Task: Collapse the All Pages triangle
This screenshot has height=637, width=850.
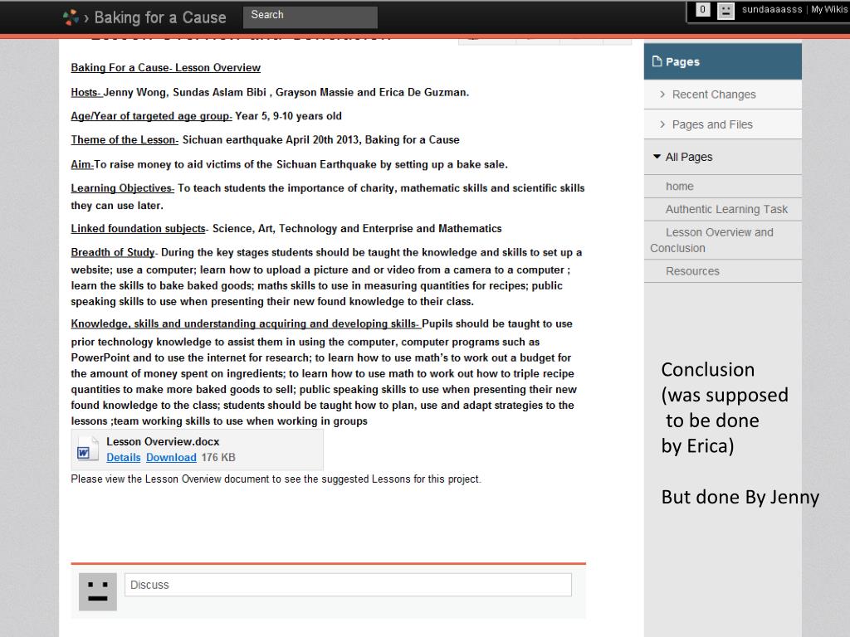Action: point(657,157)
